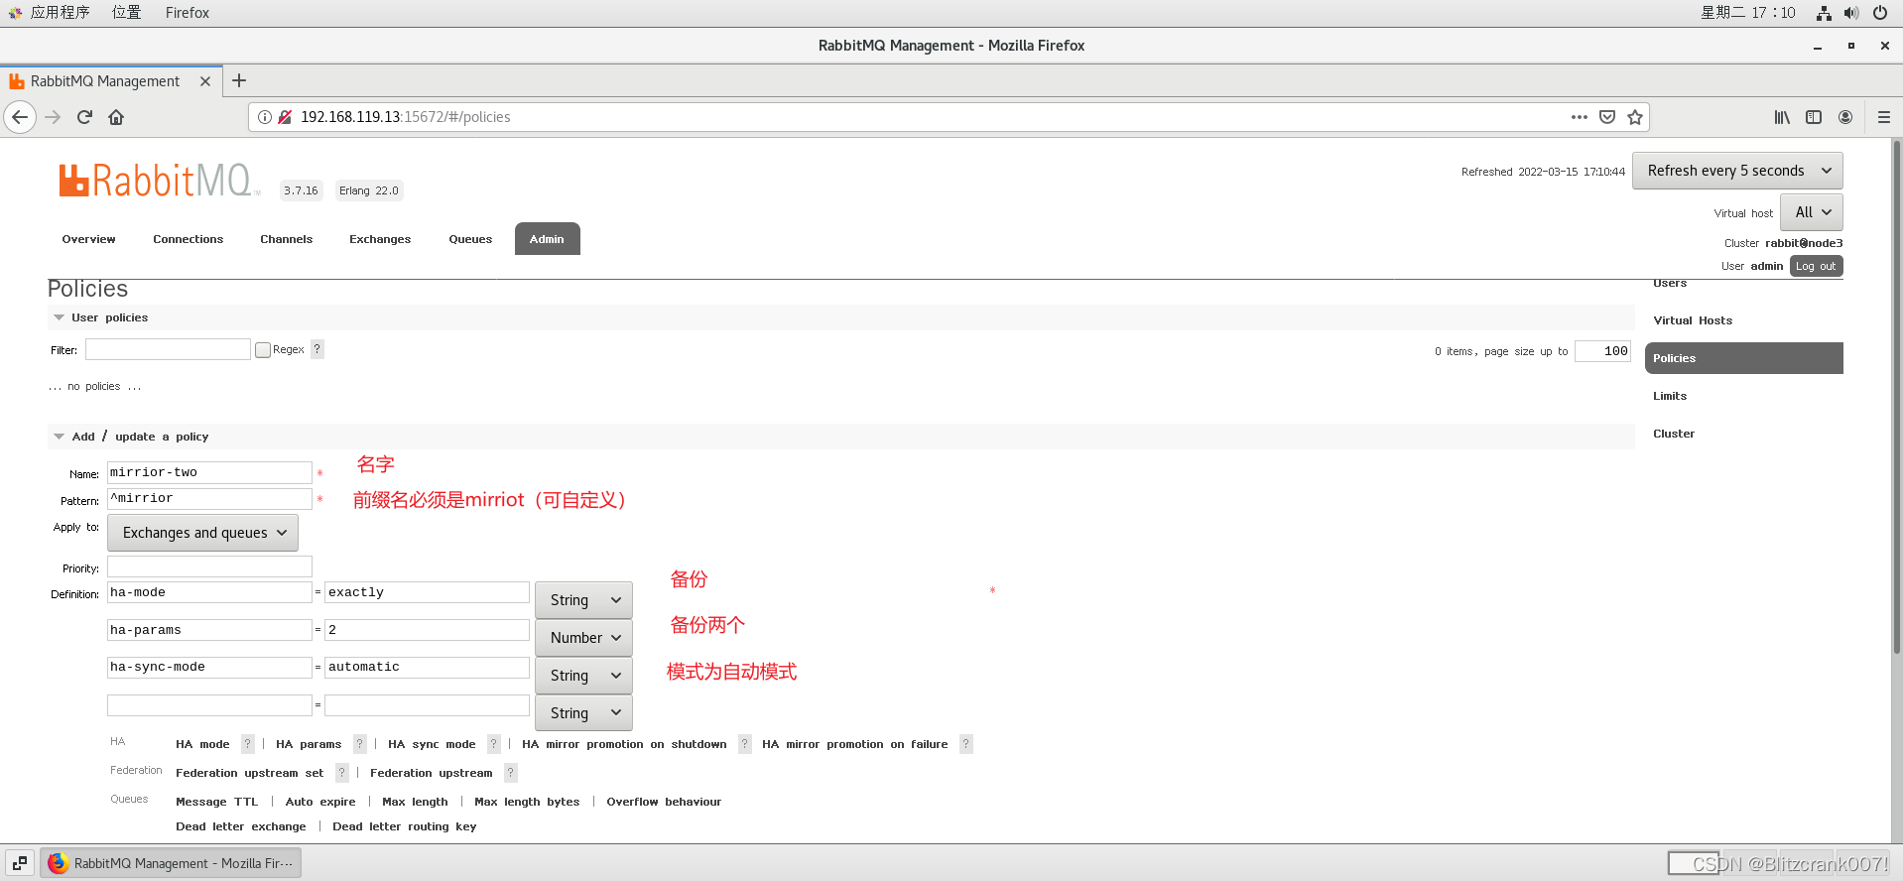
Task: Go to the Overview tab
Action: pyautogui.click(x=88, y=239)
